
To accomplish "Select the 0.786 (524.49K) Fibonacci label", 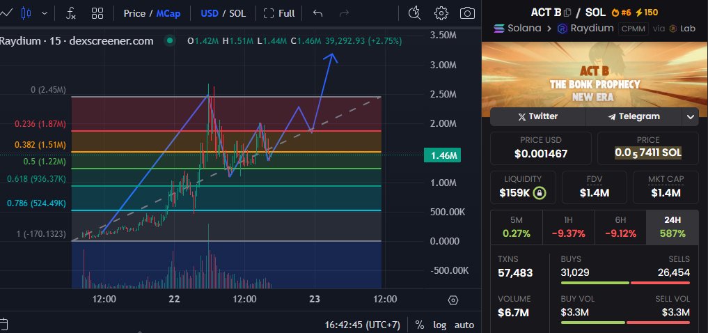I will [37, 204].
